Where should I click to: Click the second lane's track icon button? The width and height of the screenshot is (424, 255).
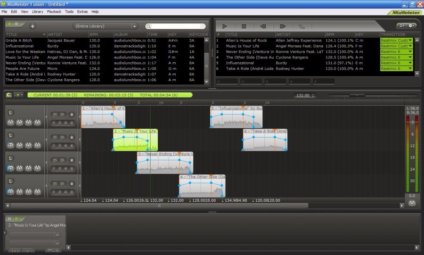click(x=10, y=135)
